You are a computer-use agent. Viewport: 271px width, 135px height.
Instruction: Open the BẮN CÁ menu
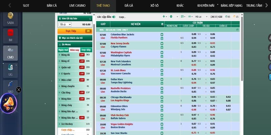point(52,5)
